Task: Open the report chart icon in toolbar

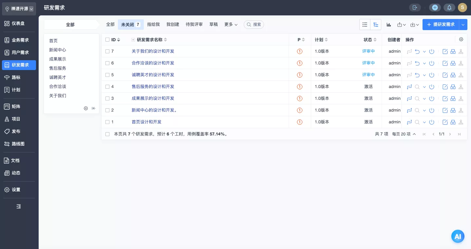Action: pyautogui.click(x=389, y=25)
